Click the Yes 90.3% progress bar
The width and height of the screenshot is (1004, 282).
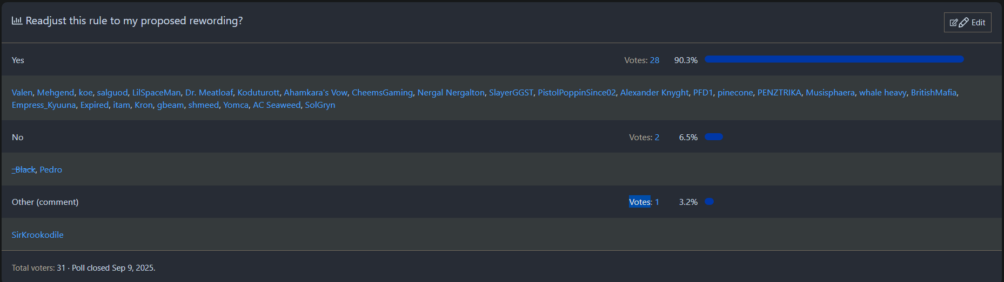click(834, 59)
